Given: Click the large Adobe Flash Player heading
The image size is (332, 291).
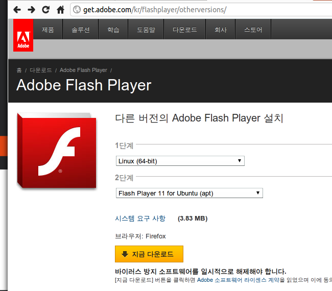Looking at the screenshot, I should click(84, 85).
